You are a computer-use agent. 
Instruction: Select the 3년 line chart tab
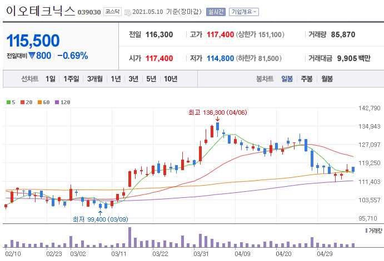click(133, 79)
